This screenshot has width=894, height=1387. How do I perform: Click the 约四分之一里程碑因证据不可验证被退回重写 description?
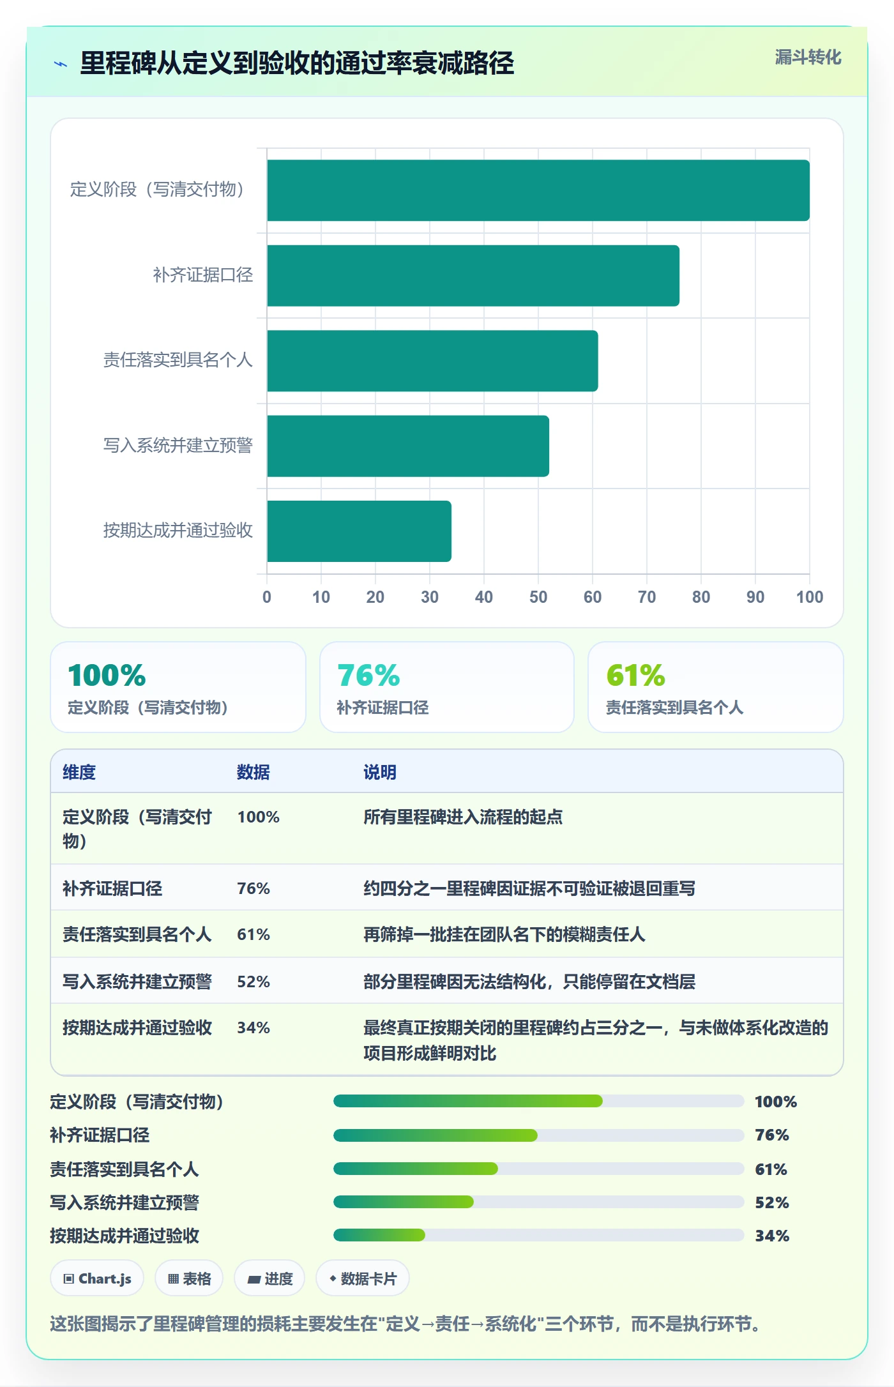click(x=529, y=888)
